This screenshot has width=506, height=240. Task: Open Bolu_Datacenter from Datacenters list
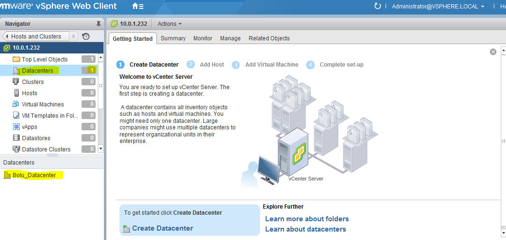point(34,175)
